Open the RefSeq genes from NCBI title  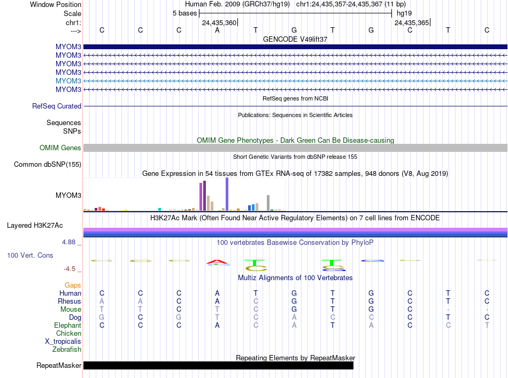295,98
